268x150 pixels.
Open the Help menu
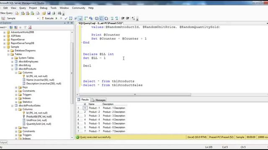91,8
